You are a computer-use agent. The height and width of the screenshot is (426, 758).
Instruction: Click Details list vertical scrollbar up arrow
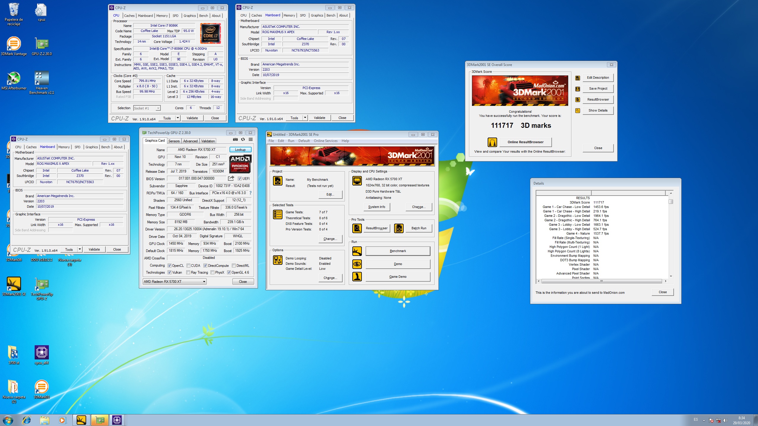click(671, 193)
